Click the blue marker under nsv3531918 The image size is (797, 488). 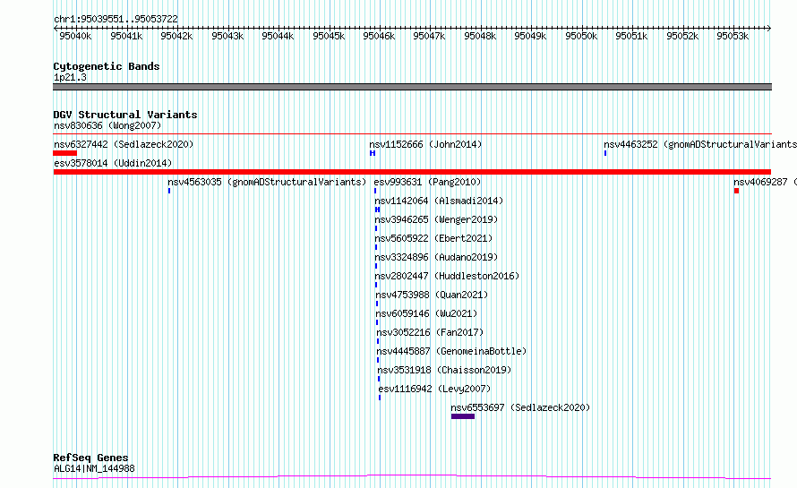point(379,379)
